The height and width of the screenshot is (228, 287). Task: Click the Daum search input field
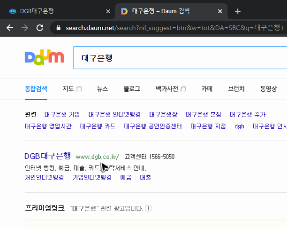click(180, 58)
